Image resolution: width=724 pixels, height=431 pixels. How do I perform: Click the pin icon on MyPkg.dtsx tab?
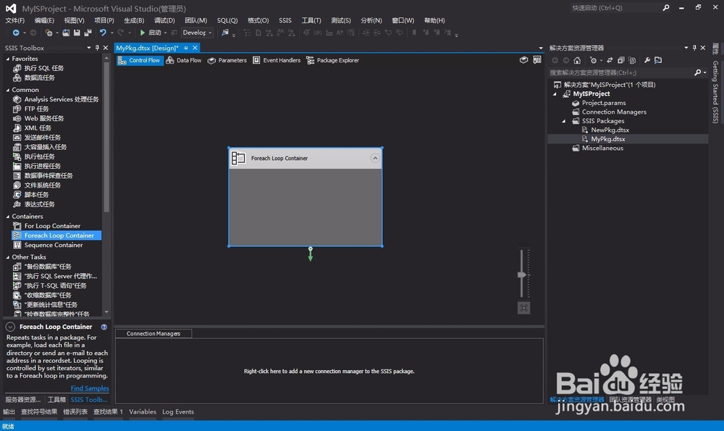click(185, 48)
